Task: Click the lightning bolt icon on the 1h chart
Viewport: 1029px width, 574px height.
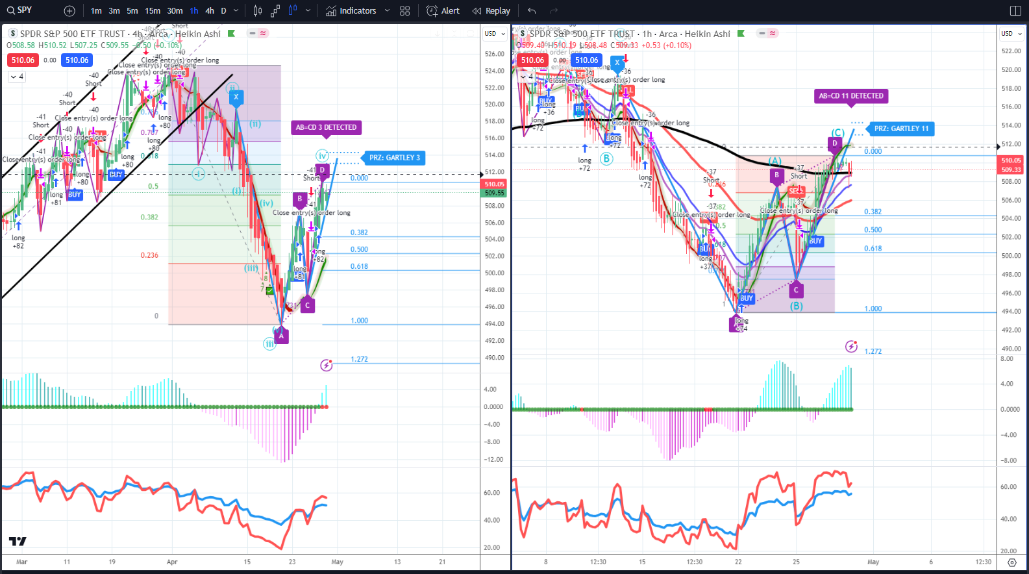Action: 852,347
